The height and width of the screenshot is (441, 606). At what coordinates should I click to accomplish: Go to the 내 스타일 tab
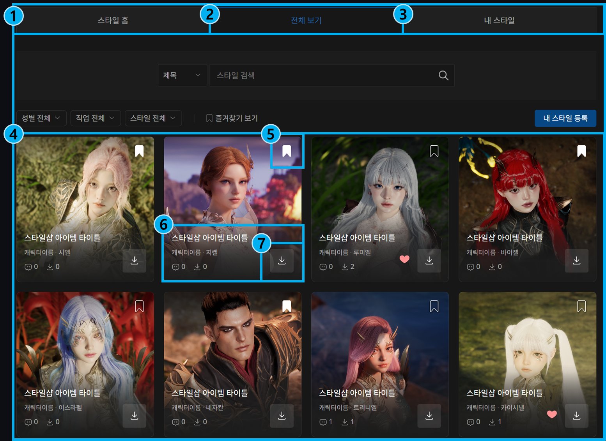tap(500, 20)
